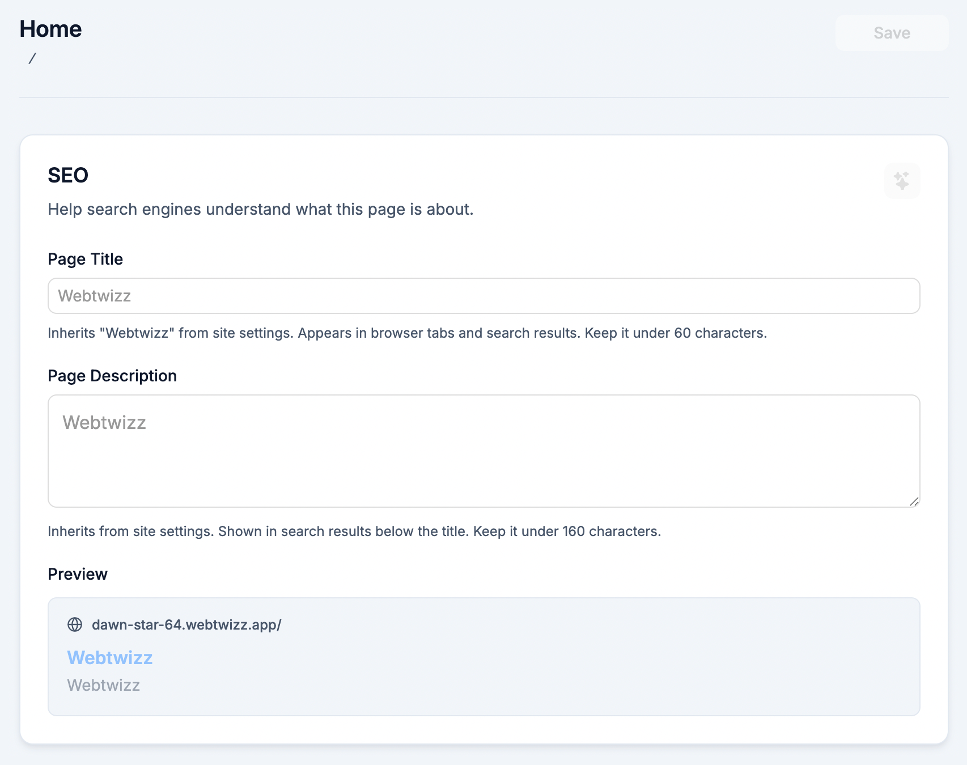The height and width of the screenshot is (765, 967).
Task: Click the divider line below the Home header
Action: point(483,97)
